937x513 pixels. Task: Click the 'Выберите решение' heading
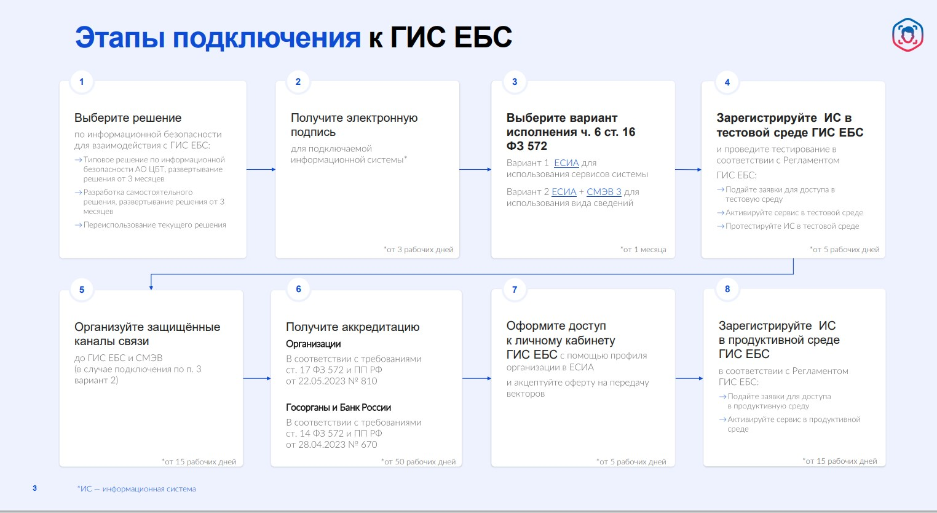click(128, 117)
